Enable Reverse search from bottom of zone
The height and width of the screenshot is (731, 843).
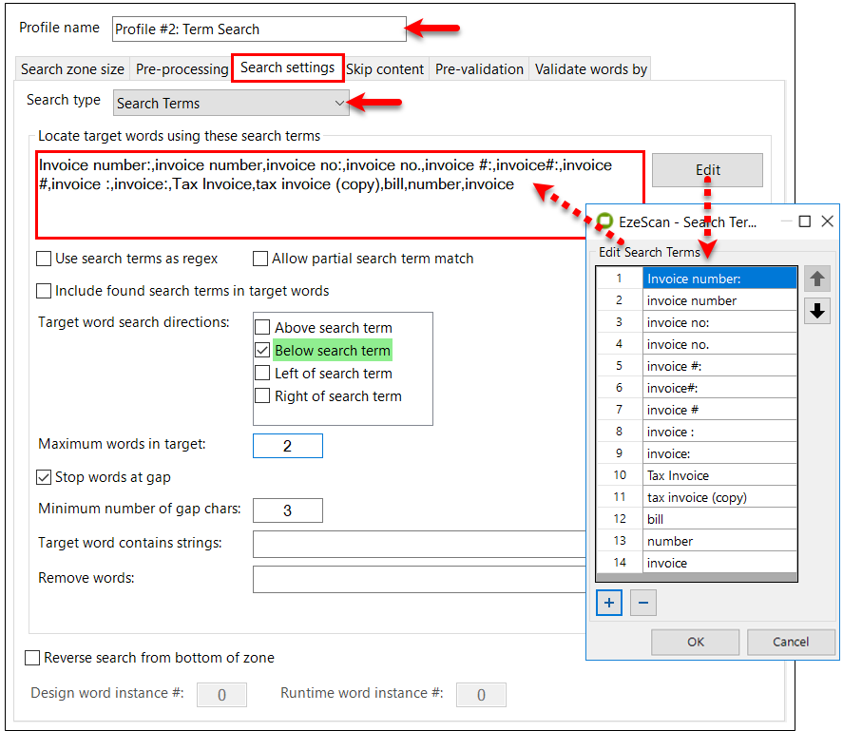pyautogui.click(x=33, y=658)
